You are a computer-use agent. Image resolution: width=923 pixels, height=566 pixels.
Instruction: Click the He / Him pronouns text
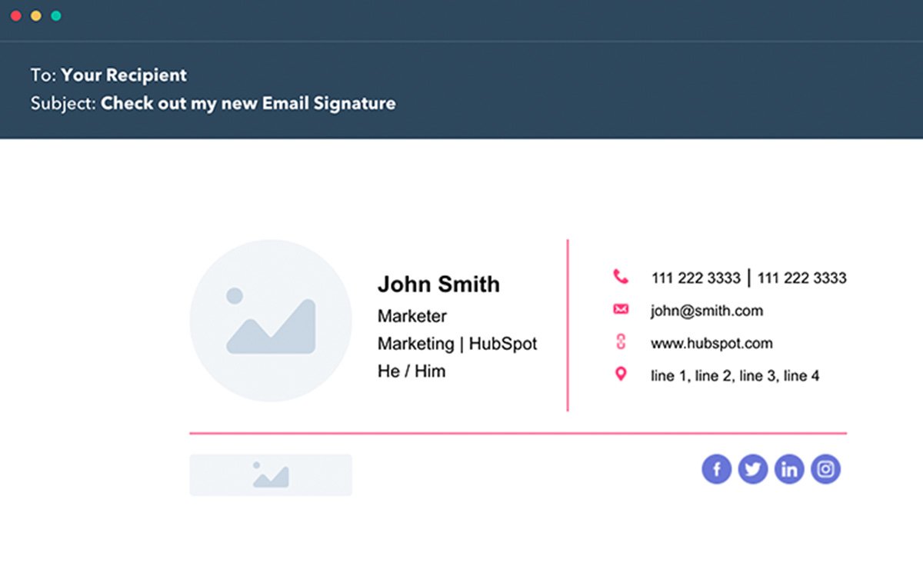(x=411, y=371)
